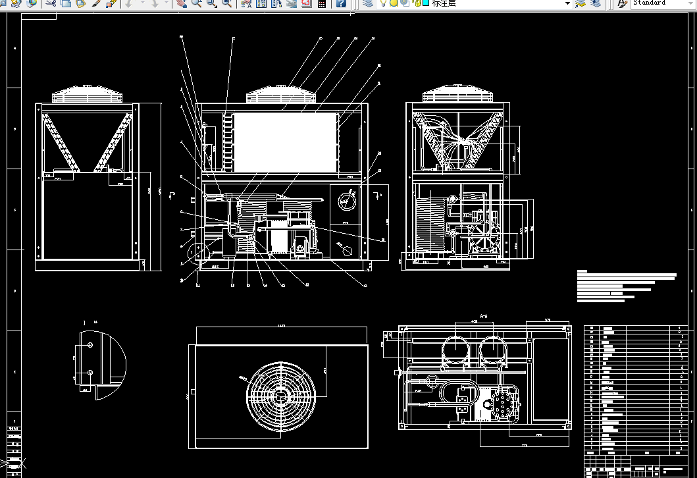This screenshot has height=478, width=697.
Task: Open the Markup Set Manager icon
Action: tap(307, 3)
